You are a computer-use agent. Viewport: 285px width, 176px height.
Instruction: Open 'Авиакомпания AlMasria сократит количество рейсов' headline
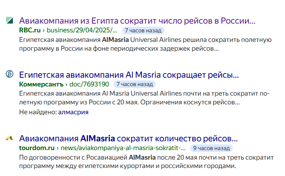[129, 138]
